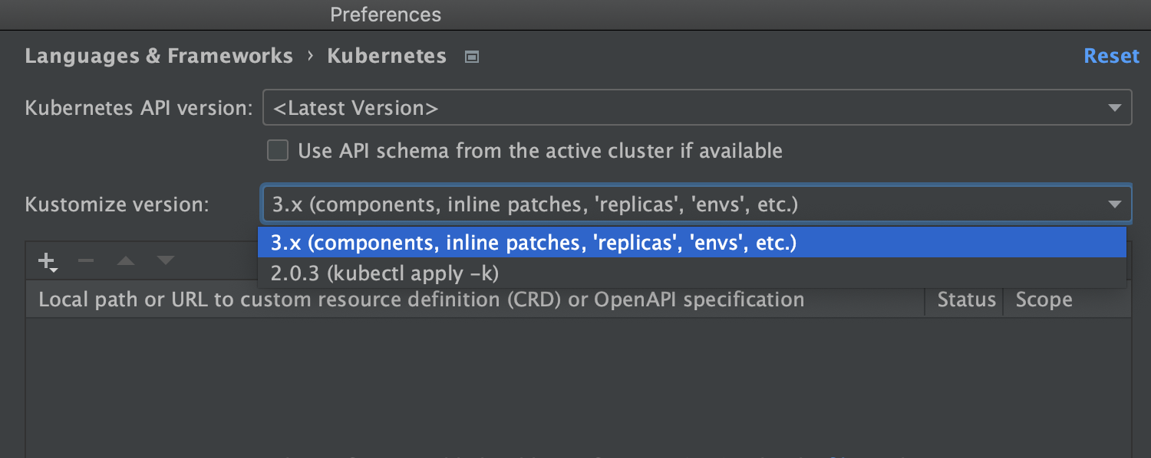Add a new CRD path with the plus icon
The height and width of the screenshot is (458, 1151).
[x=48, y=262]
